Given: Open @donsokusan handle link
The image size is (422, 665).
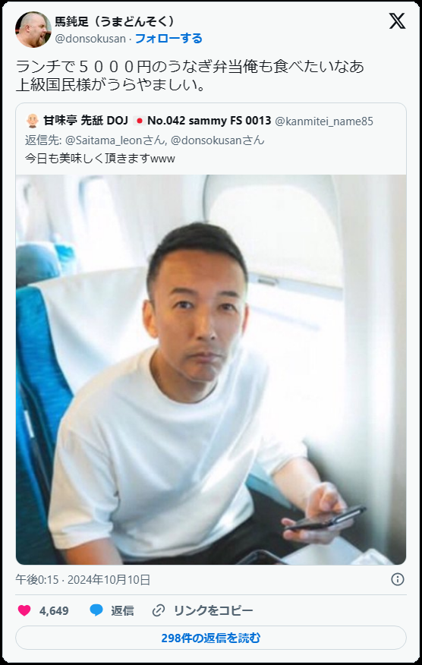Looking at the screenshot, I should (x=90, y=39).
